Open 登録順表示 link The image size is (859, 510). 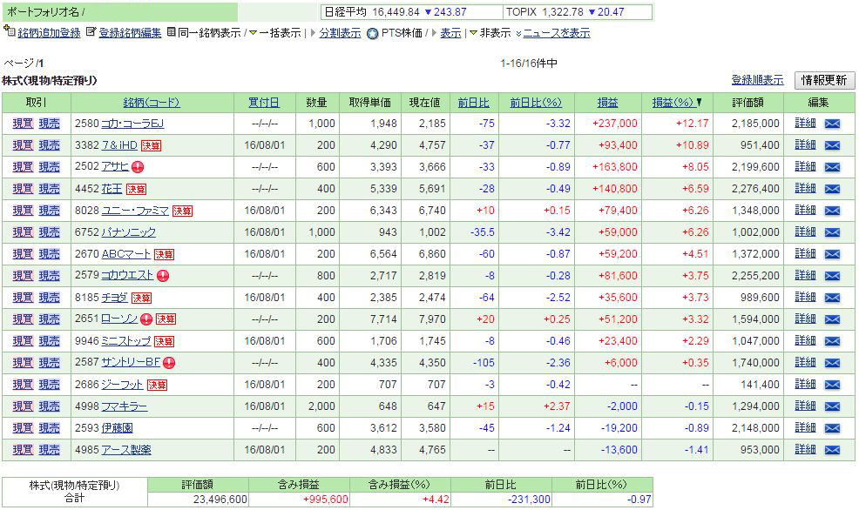(x=758, y=80)
